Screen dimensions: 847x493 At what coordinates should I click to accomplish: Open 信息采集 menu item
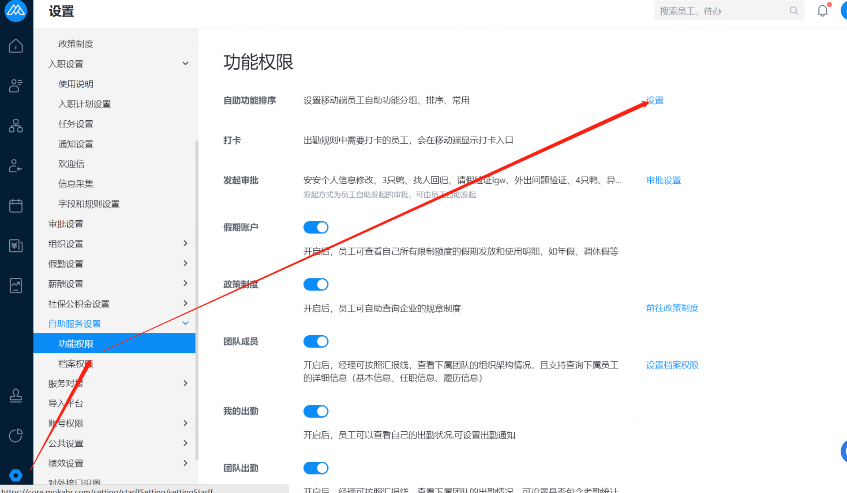tap(76, 184)
